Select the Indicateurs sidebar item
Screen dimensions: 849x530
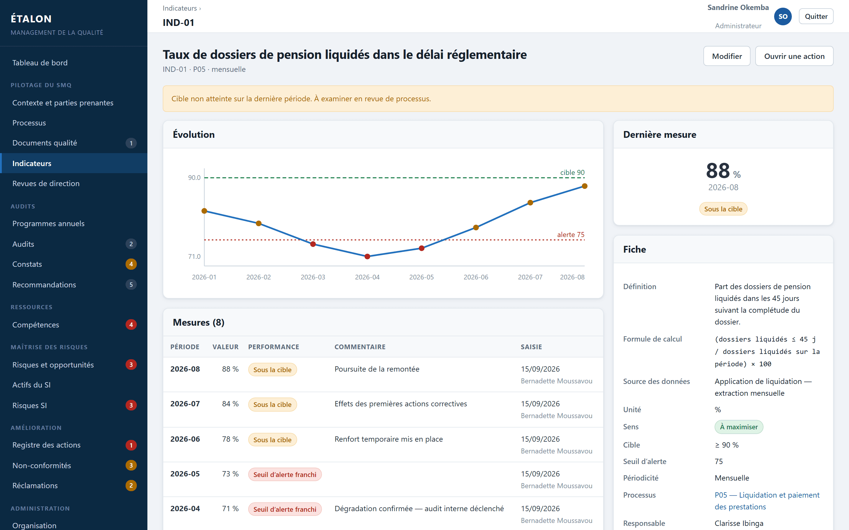coord(74,163)
